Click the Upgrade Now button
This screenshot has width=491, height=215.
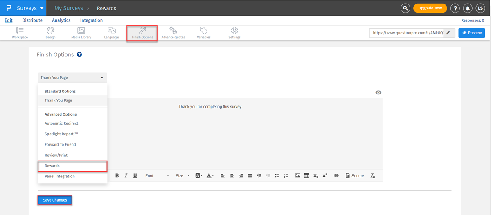click(430, 8)
